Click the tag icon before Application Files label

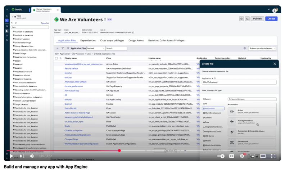(68, 48)
